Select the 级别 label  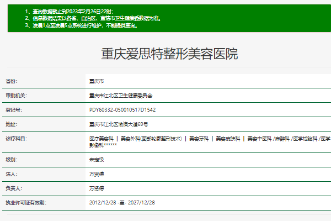click(12, 160)
